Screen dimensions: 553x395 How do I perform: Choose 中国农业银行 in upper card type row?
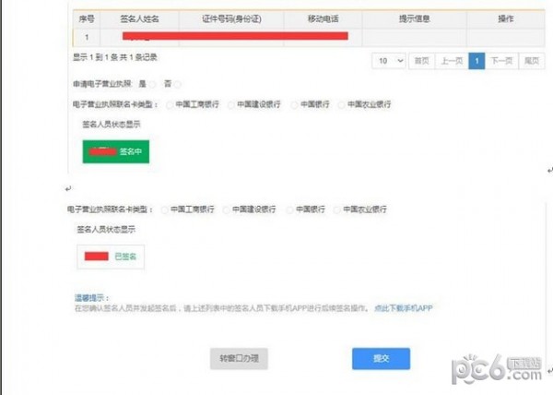coord(341,105)
